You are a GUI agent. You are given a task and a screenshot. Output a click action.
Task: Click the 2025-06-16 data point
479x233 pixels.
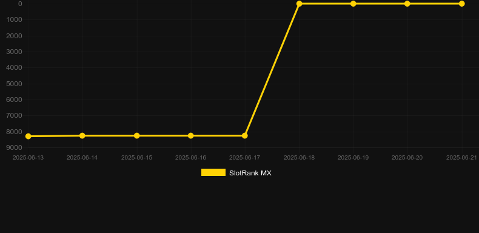point(191,135)
